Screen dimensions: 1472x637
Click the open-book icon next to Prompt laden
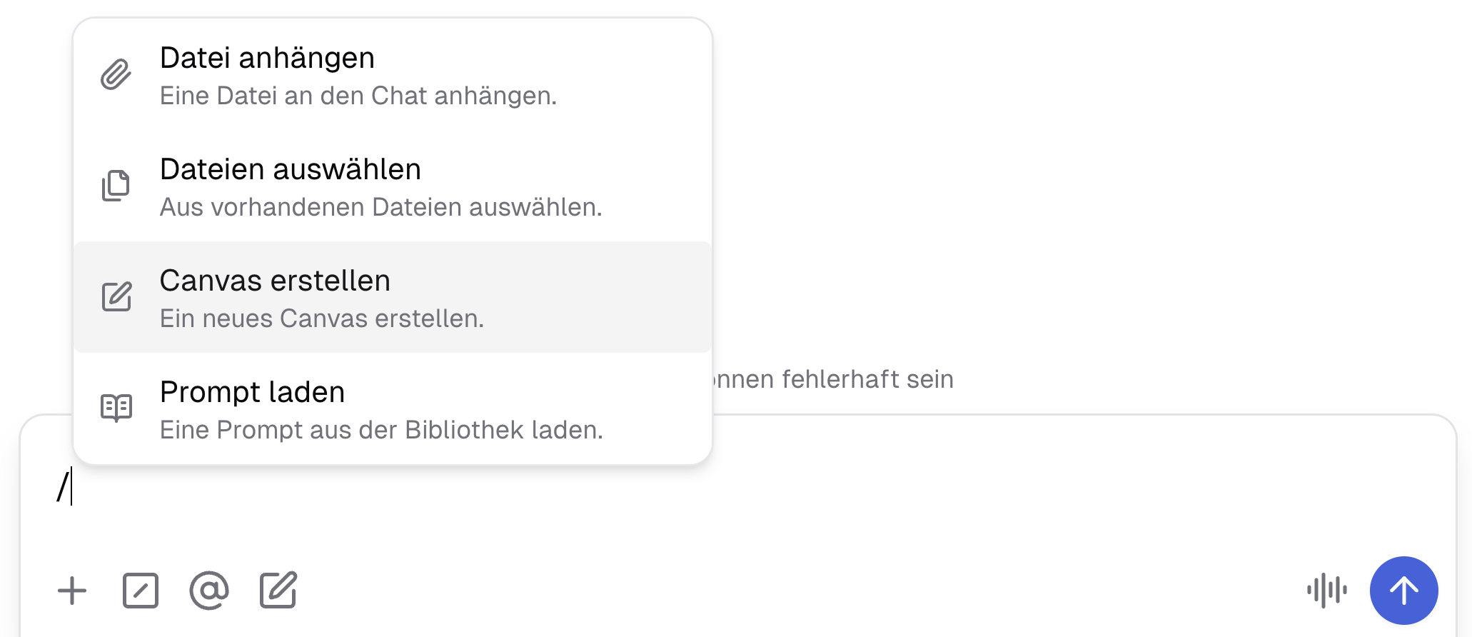(116, 408)
